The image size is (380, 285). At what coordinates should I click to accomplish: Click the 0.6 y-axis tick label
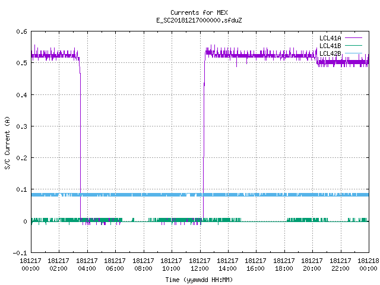[21, 31]
